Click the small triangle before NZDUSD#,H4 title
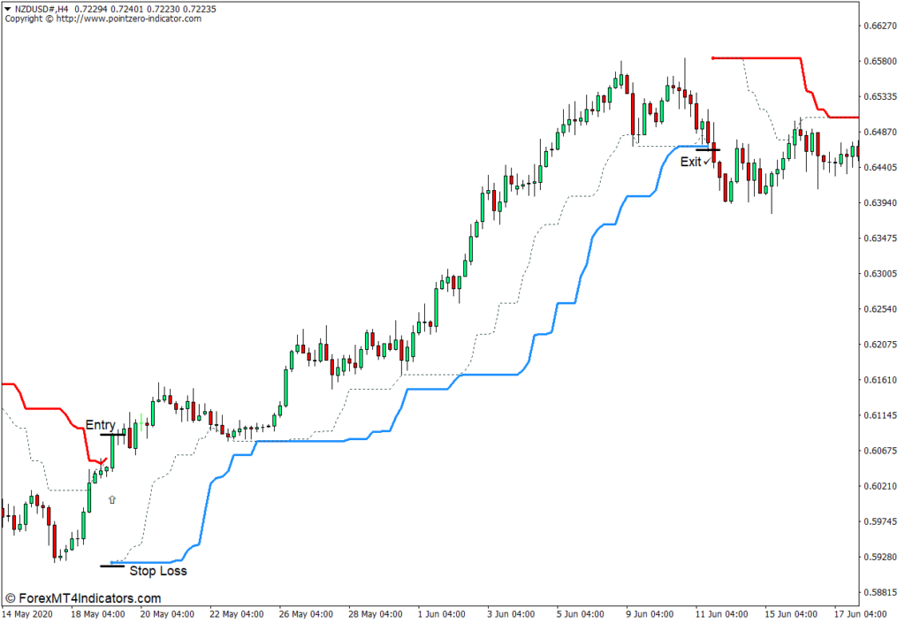905x623 pixels. (8, 9)
